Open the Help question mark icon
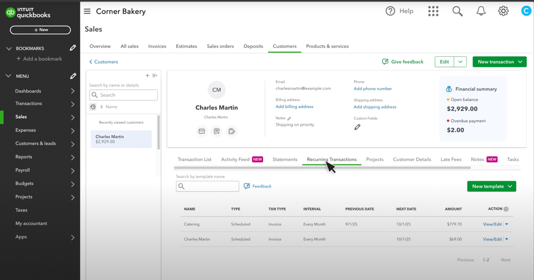The height and width of the screenshot is (280, 534). pyautogui.click(x=390, y=11)
